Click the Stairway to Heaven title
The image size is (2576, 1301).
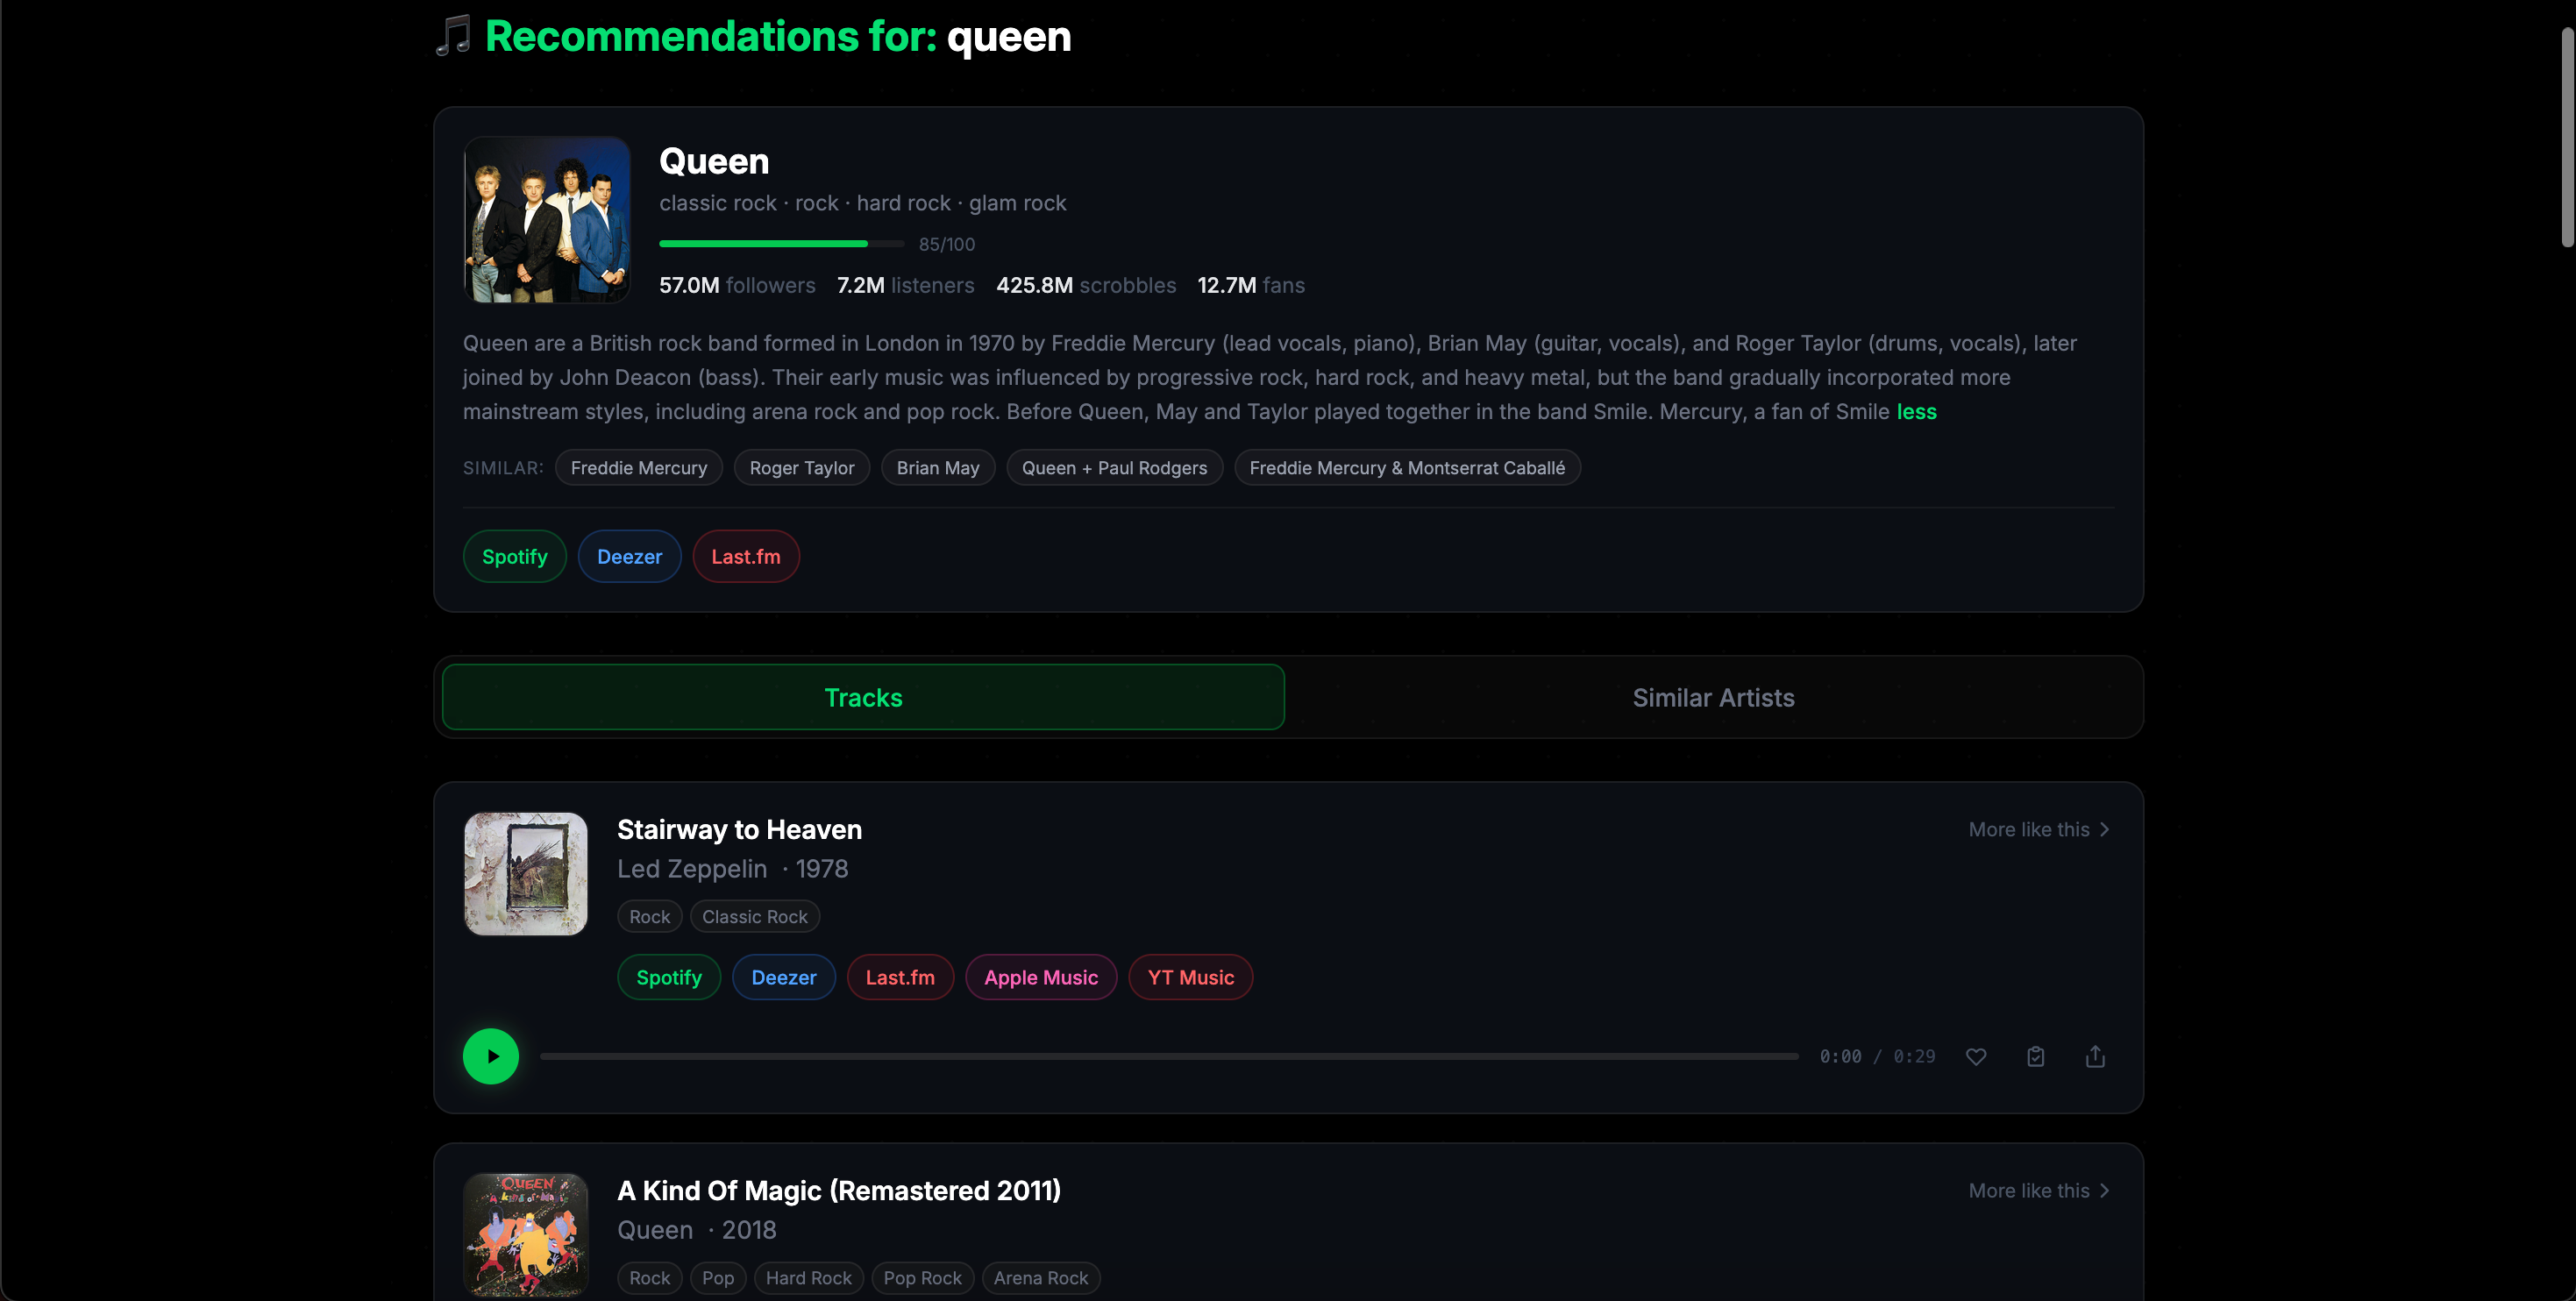739,829
